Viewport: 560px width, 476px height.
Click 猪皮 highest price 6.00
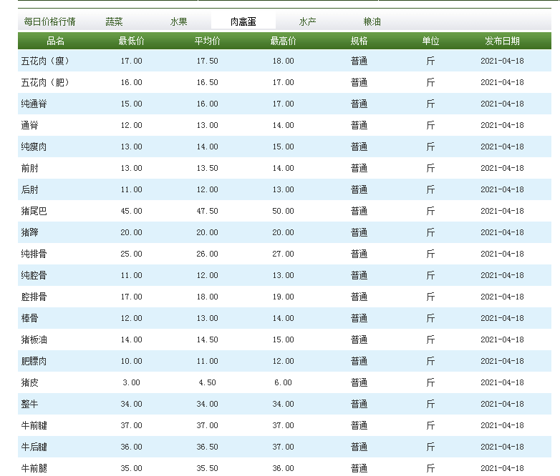[x=283, y=382]
